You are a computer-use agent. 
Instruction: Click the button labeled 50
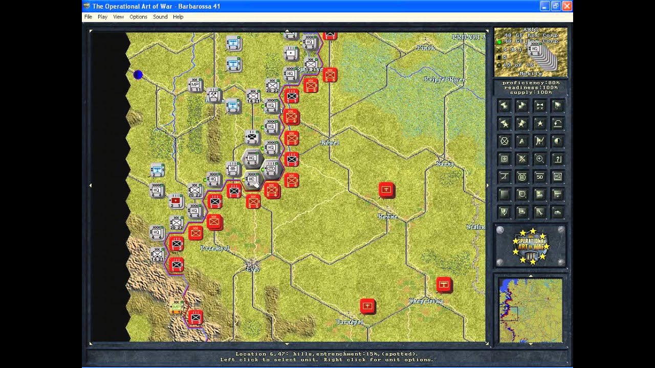tap(540, 177)
